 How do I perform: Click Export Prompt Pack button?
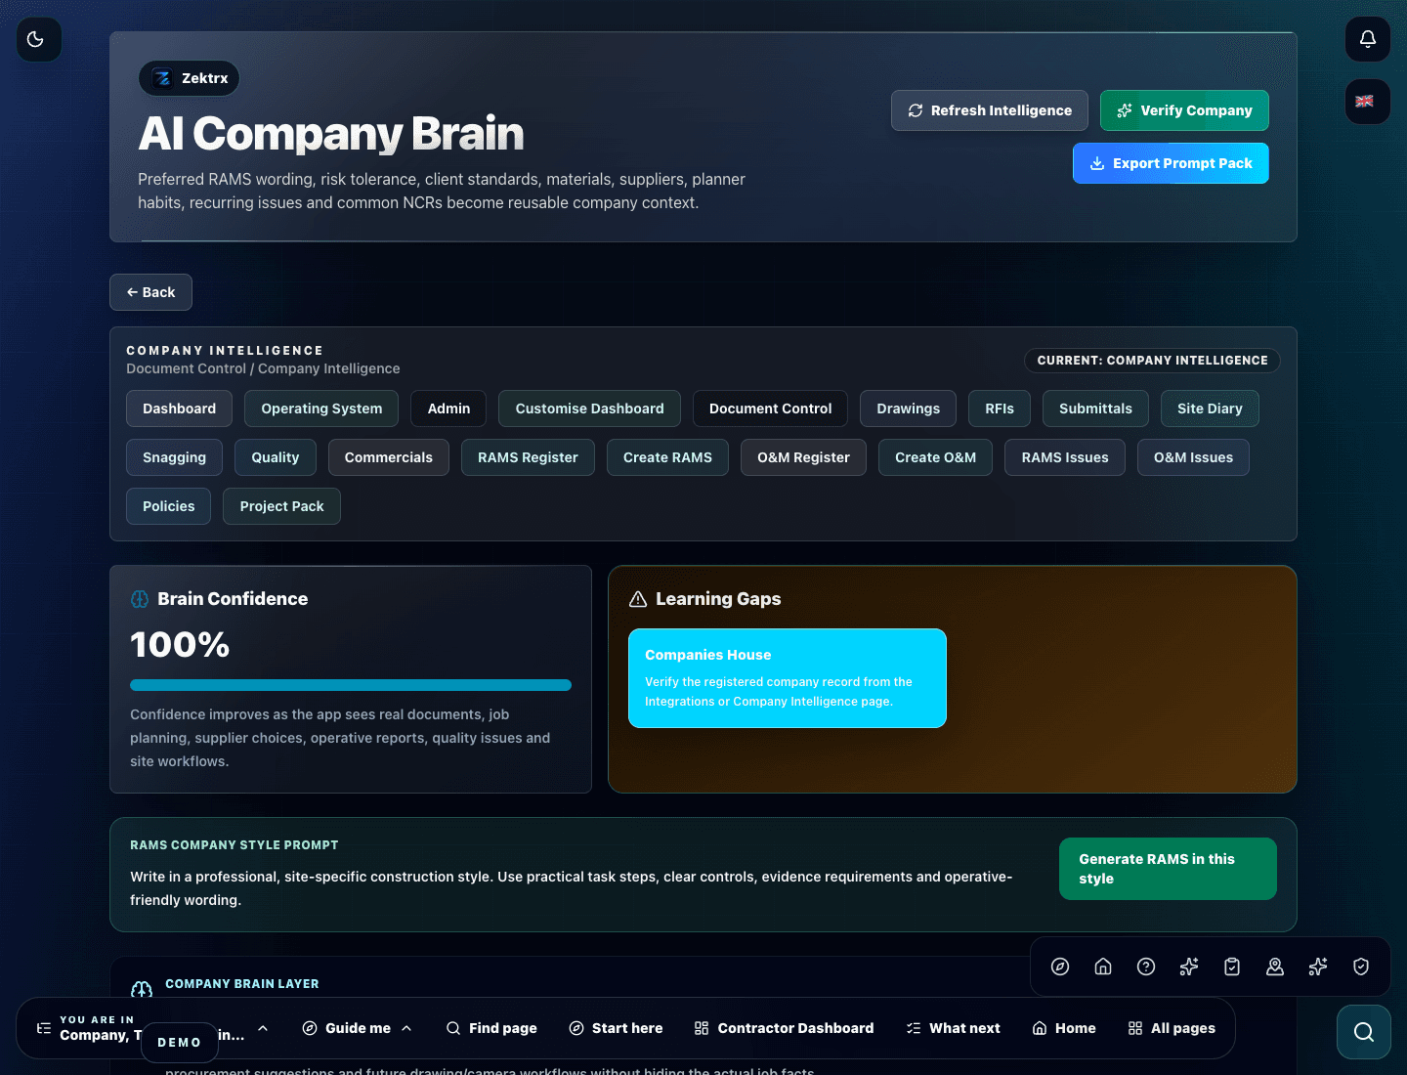pyautogui.click(x=1171, y=163)
